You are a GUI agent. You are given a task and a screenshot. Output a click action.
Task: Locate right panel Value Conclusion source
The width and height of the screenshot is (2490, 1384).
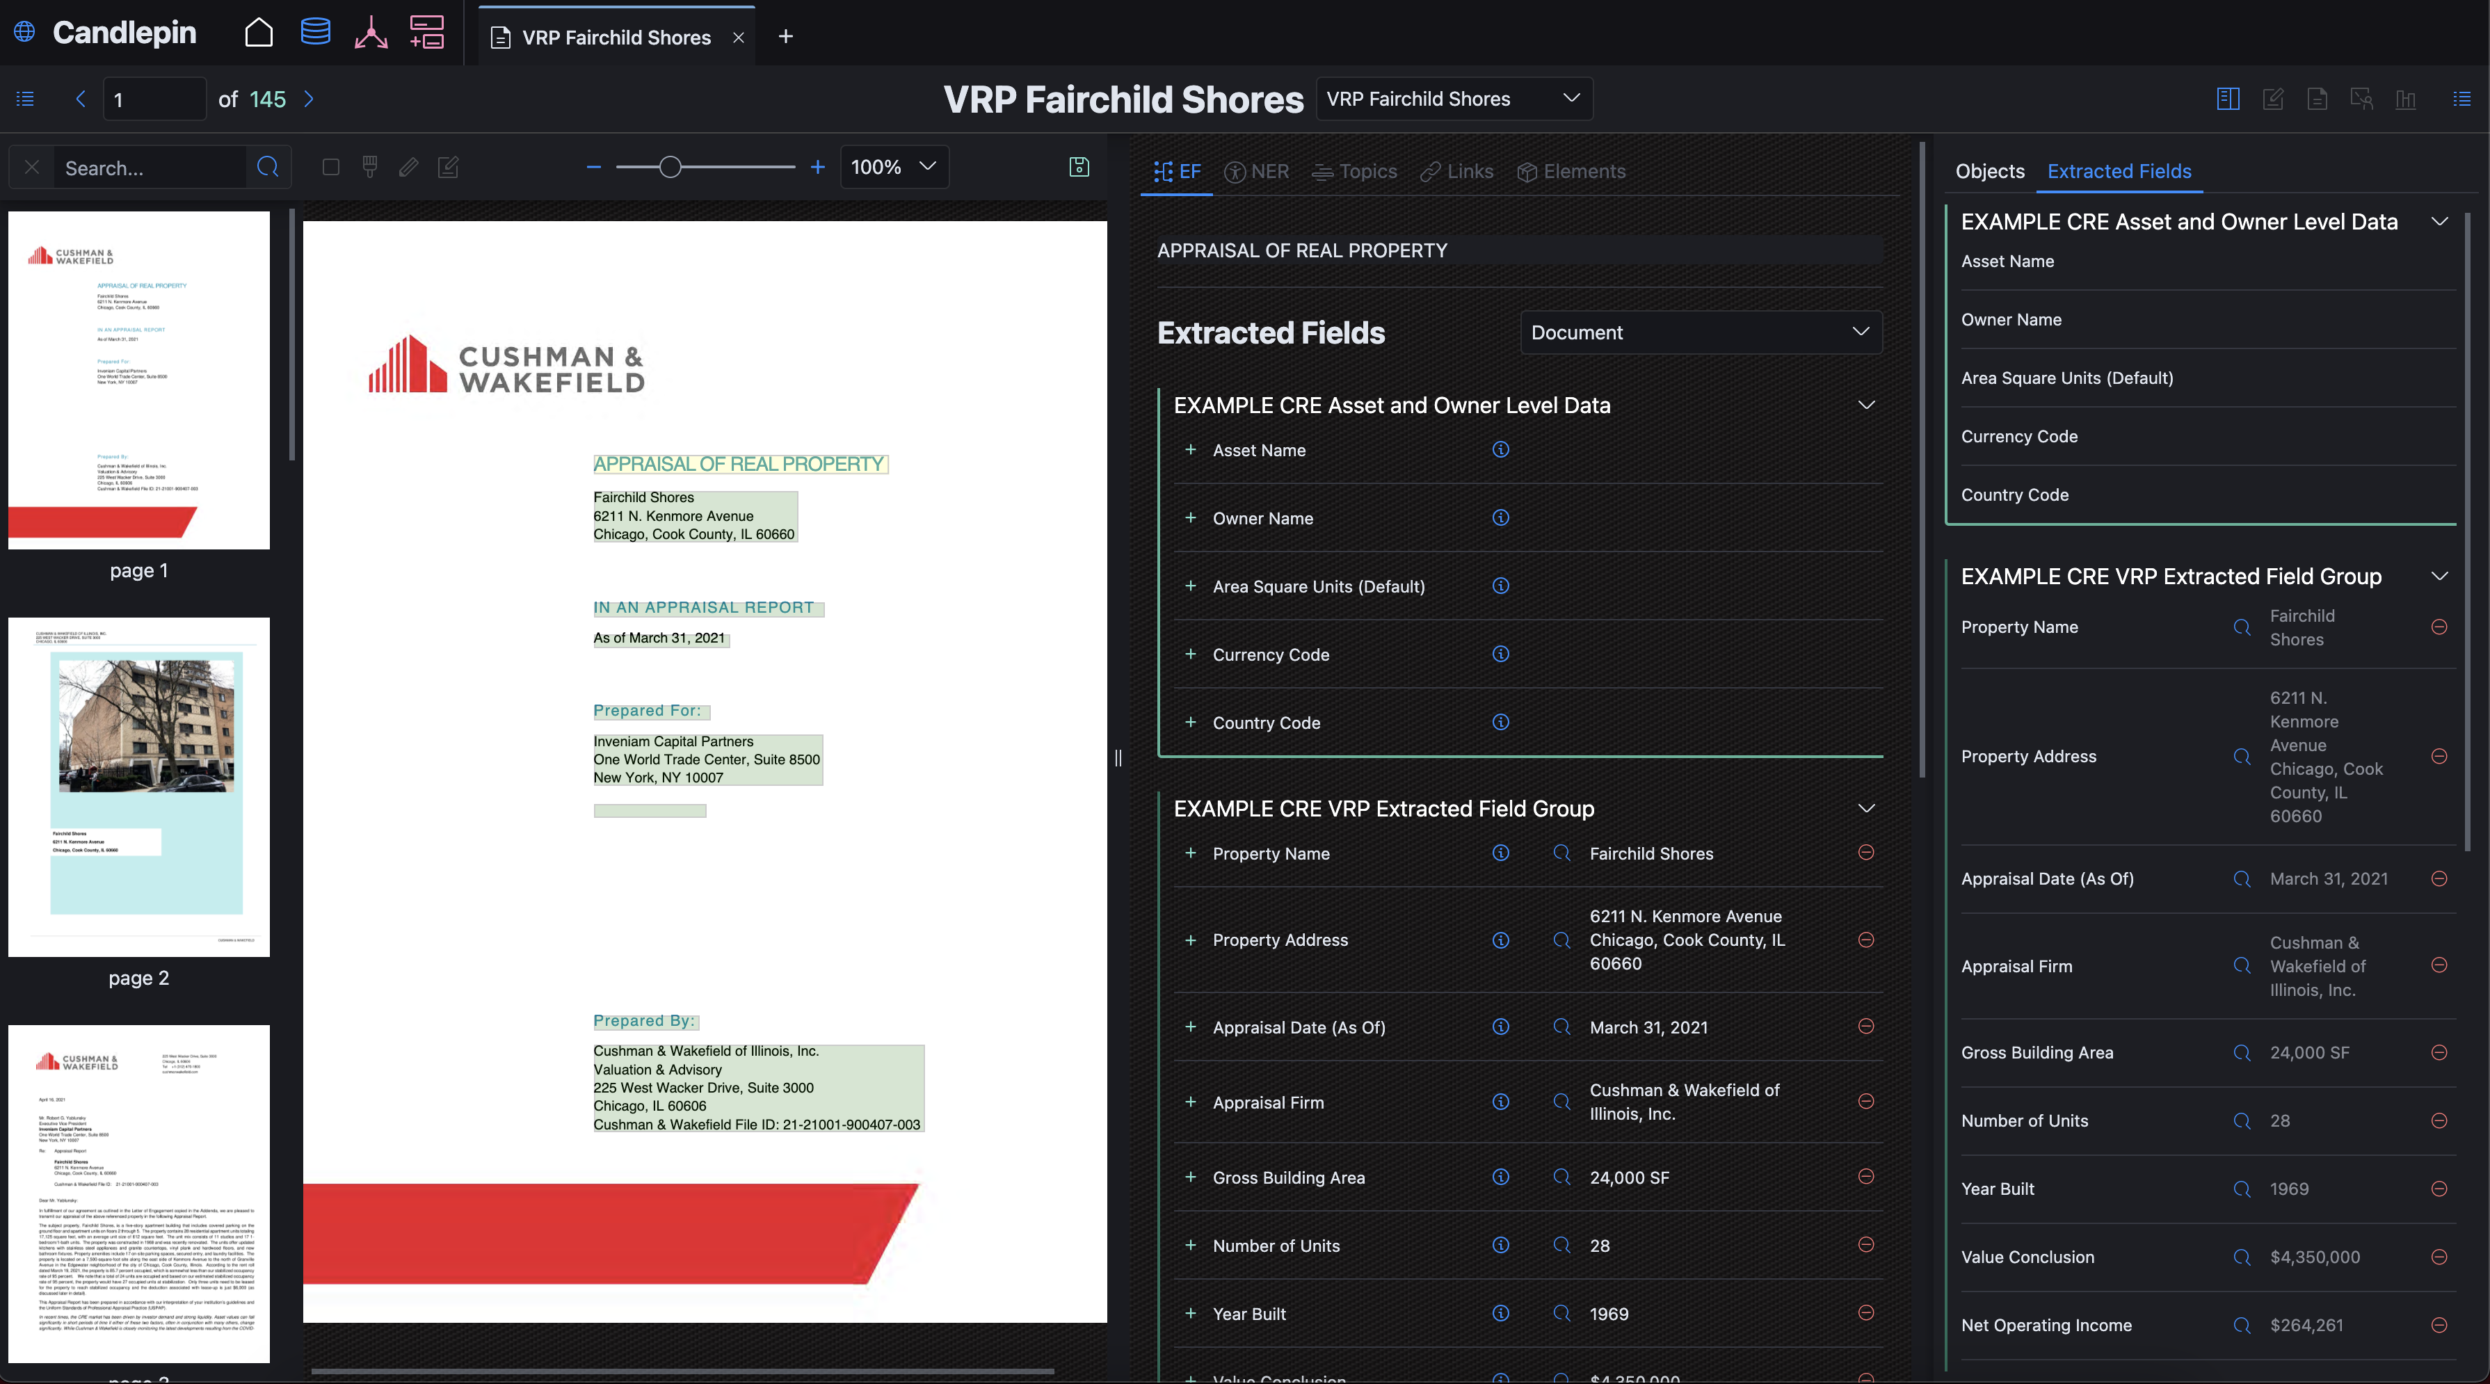2242,1257
